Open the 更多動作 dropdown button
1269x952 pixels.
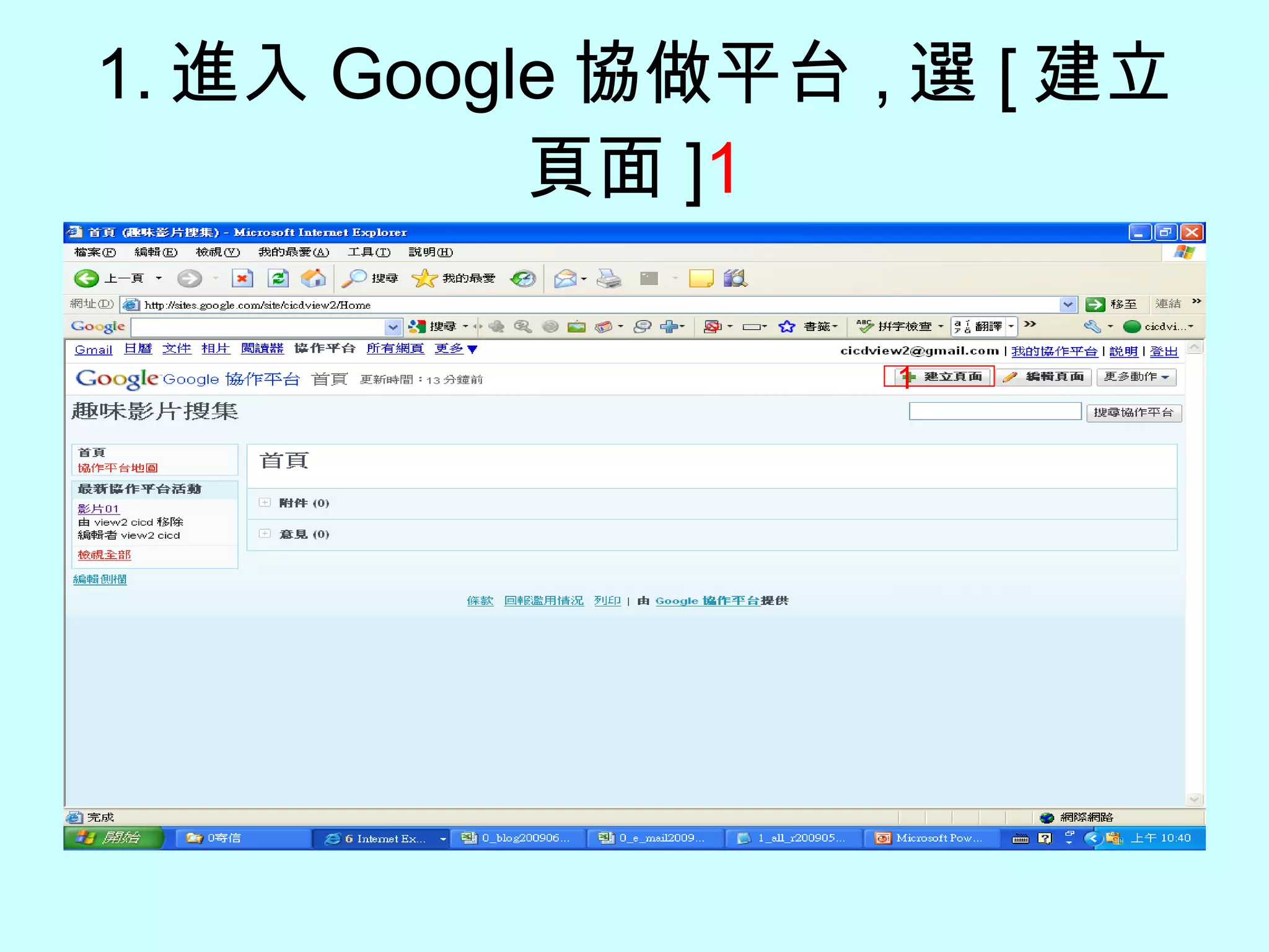tap(1136, 377)
